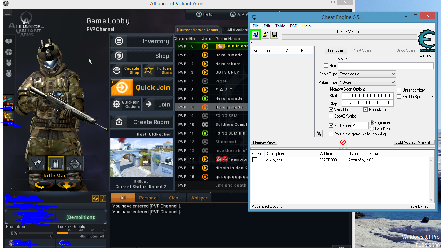The width and height of the screenshot is (441, 248).
Task: Click the medal icon in game sidebar
Action: coord(9,73)
